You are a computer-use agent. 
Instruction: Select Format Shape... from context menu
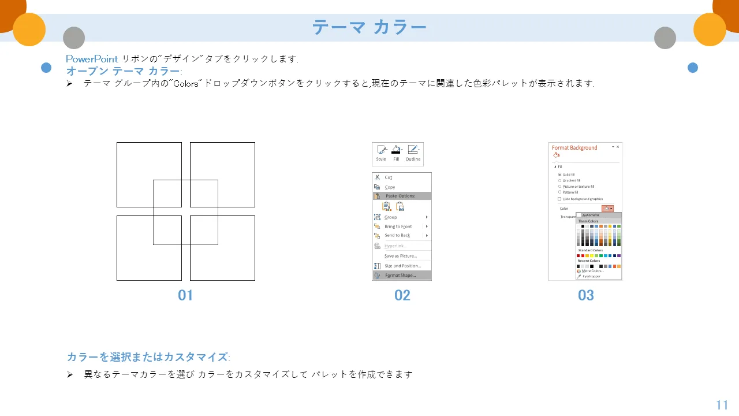[400, 276]
